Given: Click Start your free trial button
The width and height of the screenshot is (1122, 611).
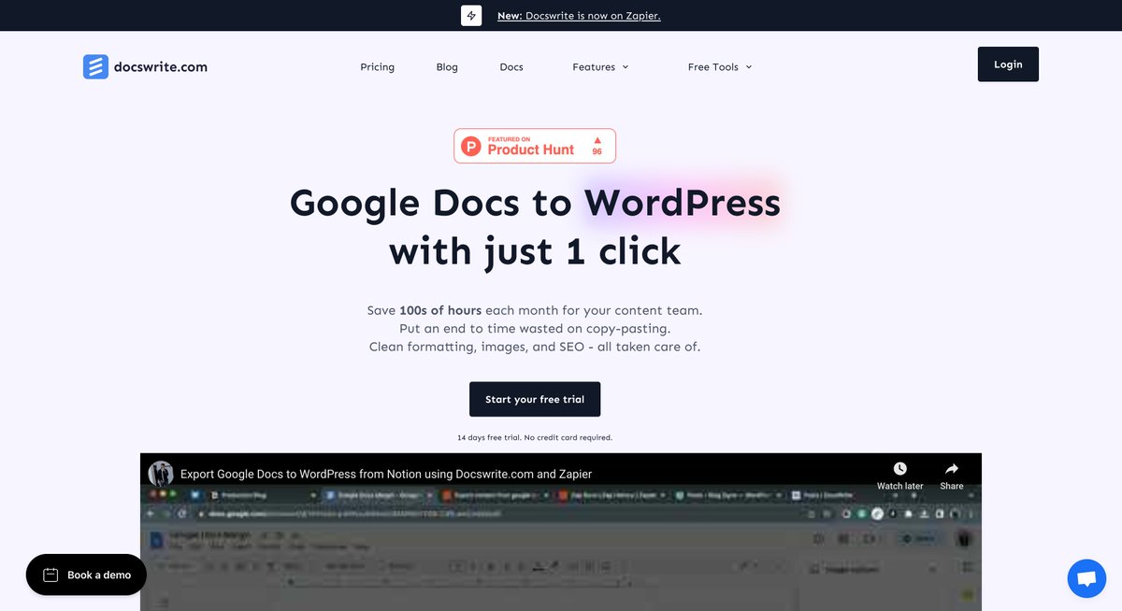Looking at the screenshot, I should [535, 399].
